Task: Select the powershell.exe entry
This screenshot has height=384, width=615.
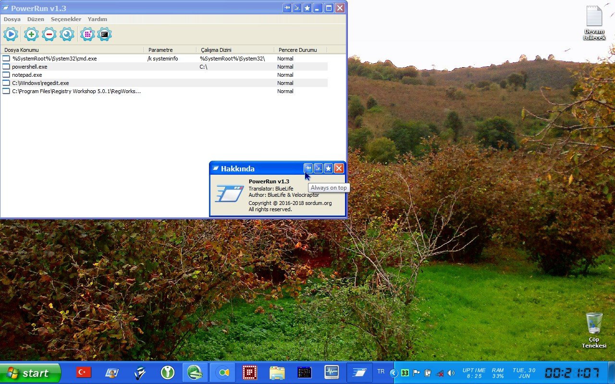Action: tap(164, 67)
